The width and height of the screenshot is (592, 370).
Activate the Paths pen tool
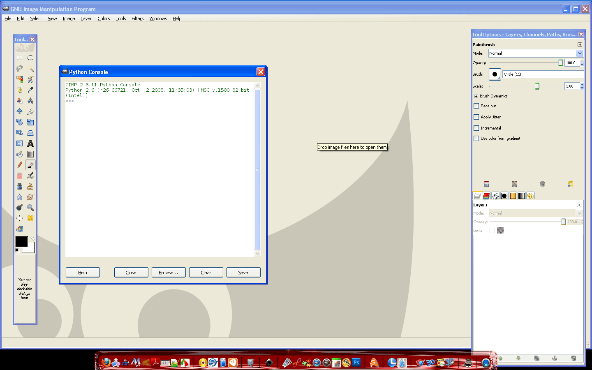[19, 90]
